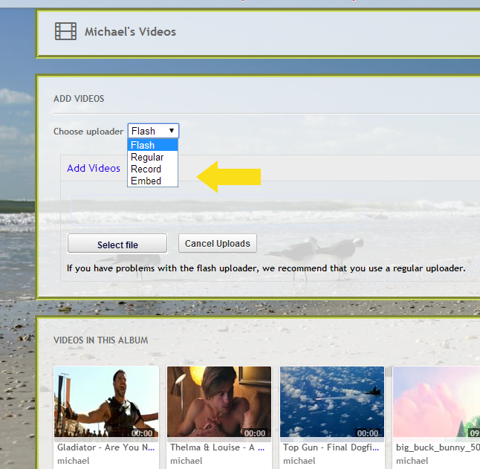The width and height of the screenshot is (480, 469).
Task: Click the big_buck_bunny_50 title link
Action: (438, 447)
